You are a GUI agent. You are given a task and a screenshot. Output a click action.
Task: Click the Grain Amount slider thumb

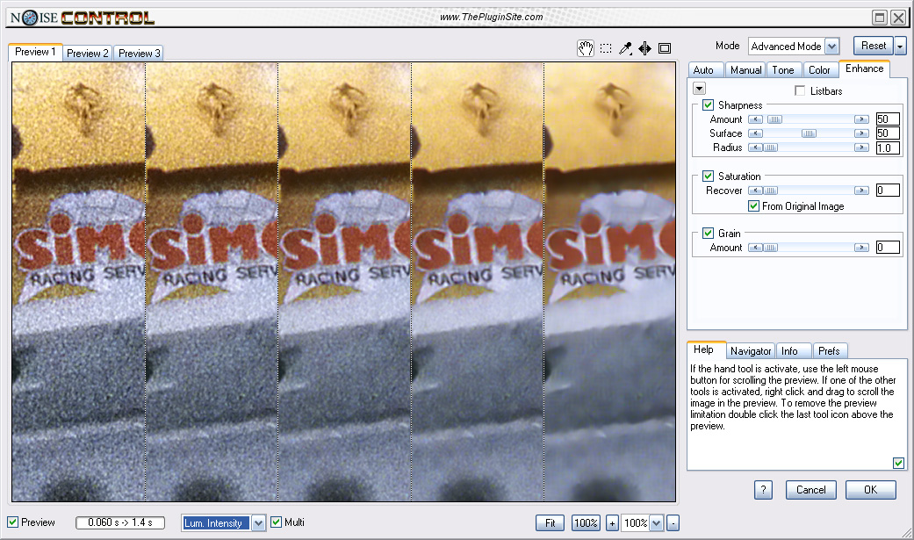(x=771, y=248)
